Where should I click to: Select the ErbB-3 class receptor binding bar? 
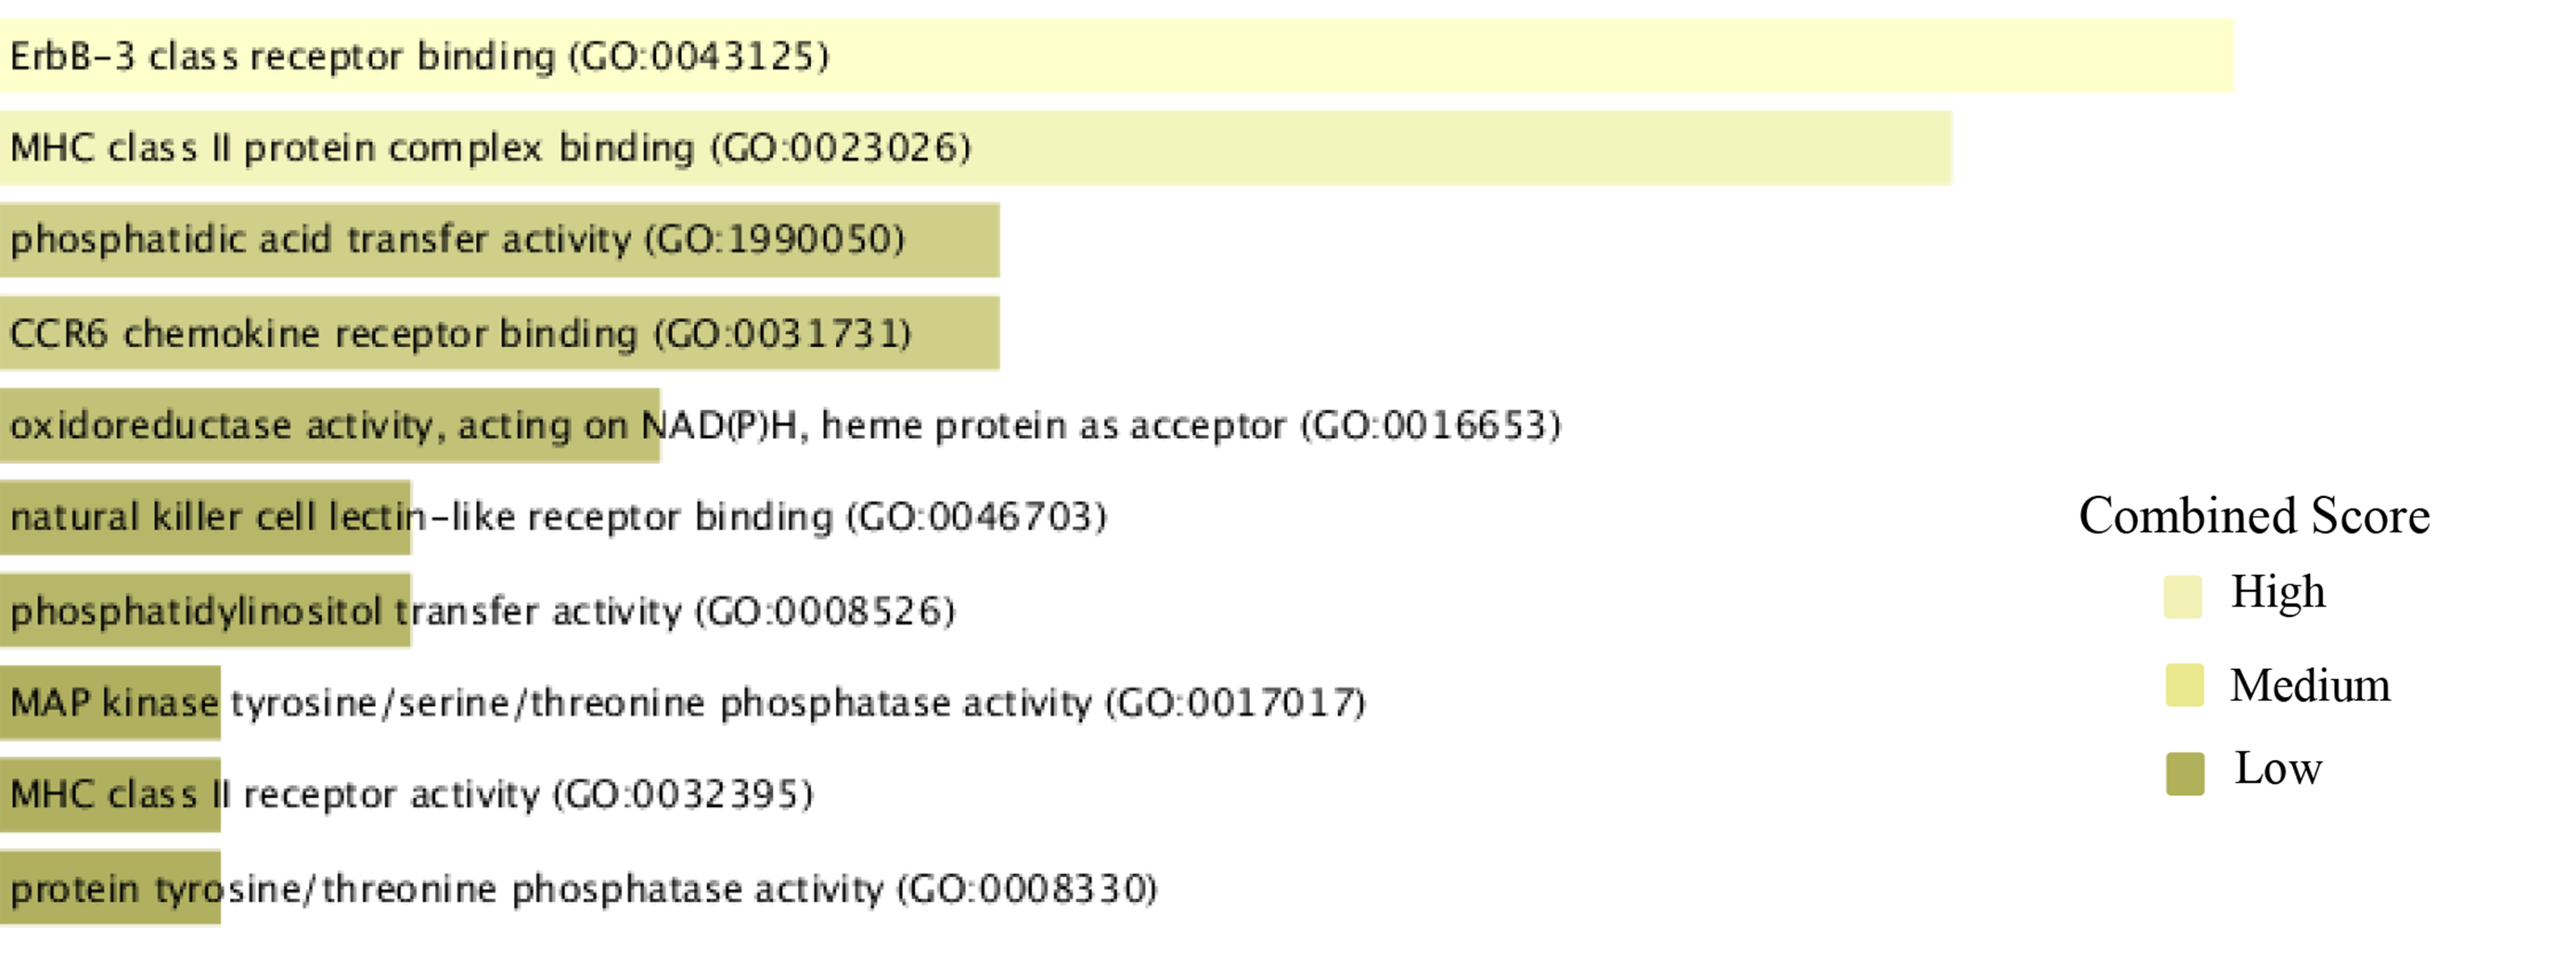[1116, 56]
